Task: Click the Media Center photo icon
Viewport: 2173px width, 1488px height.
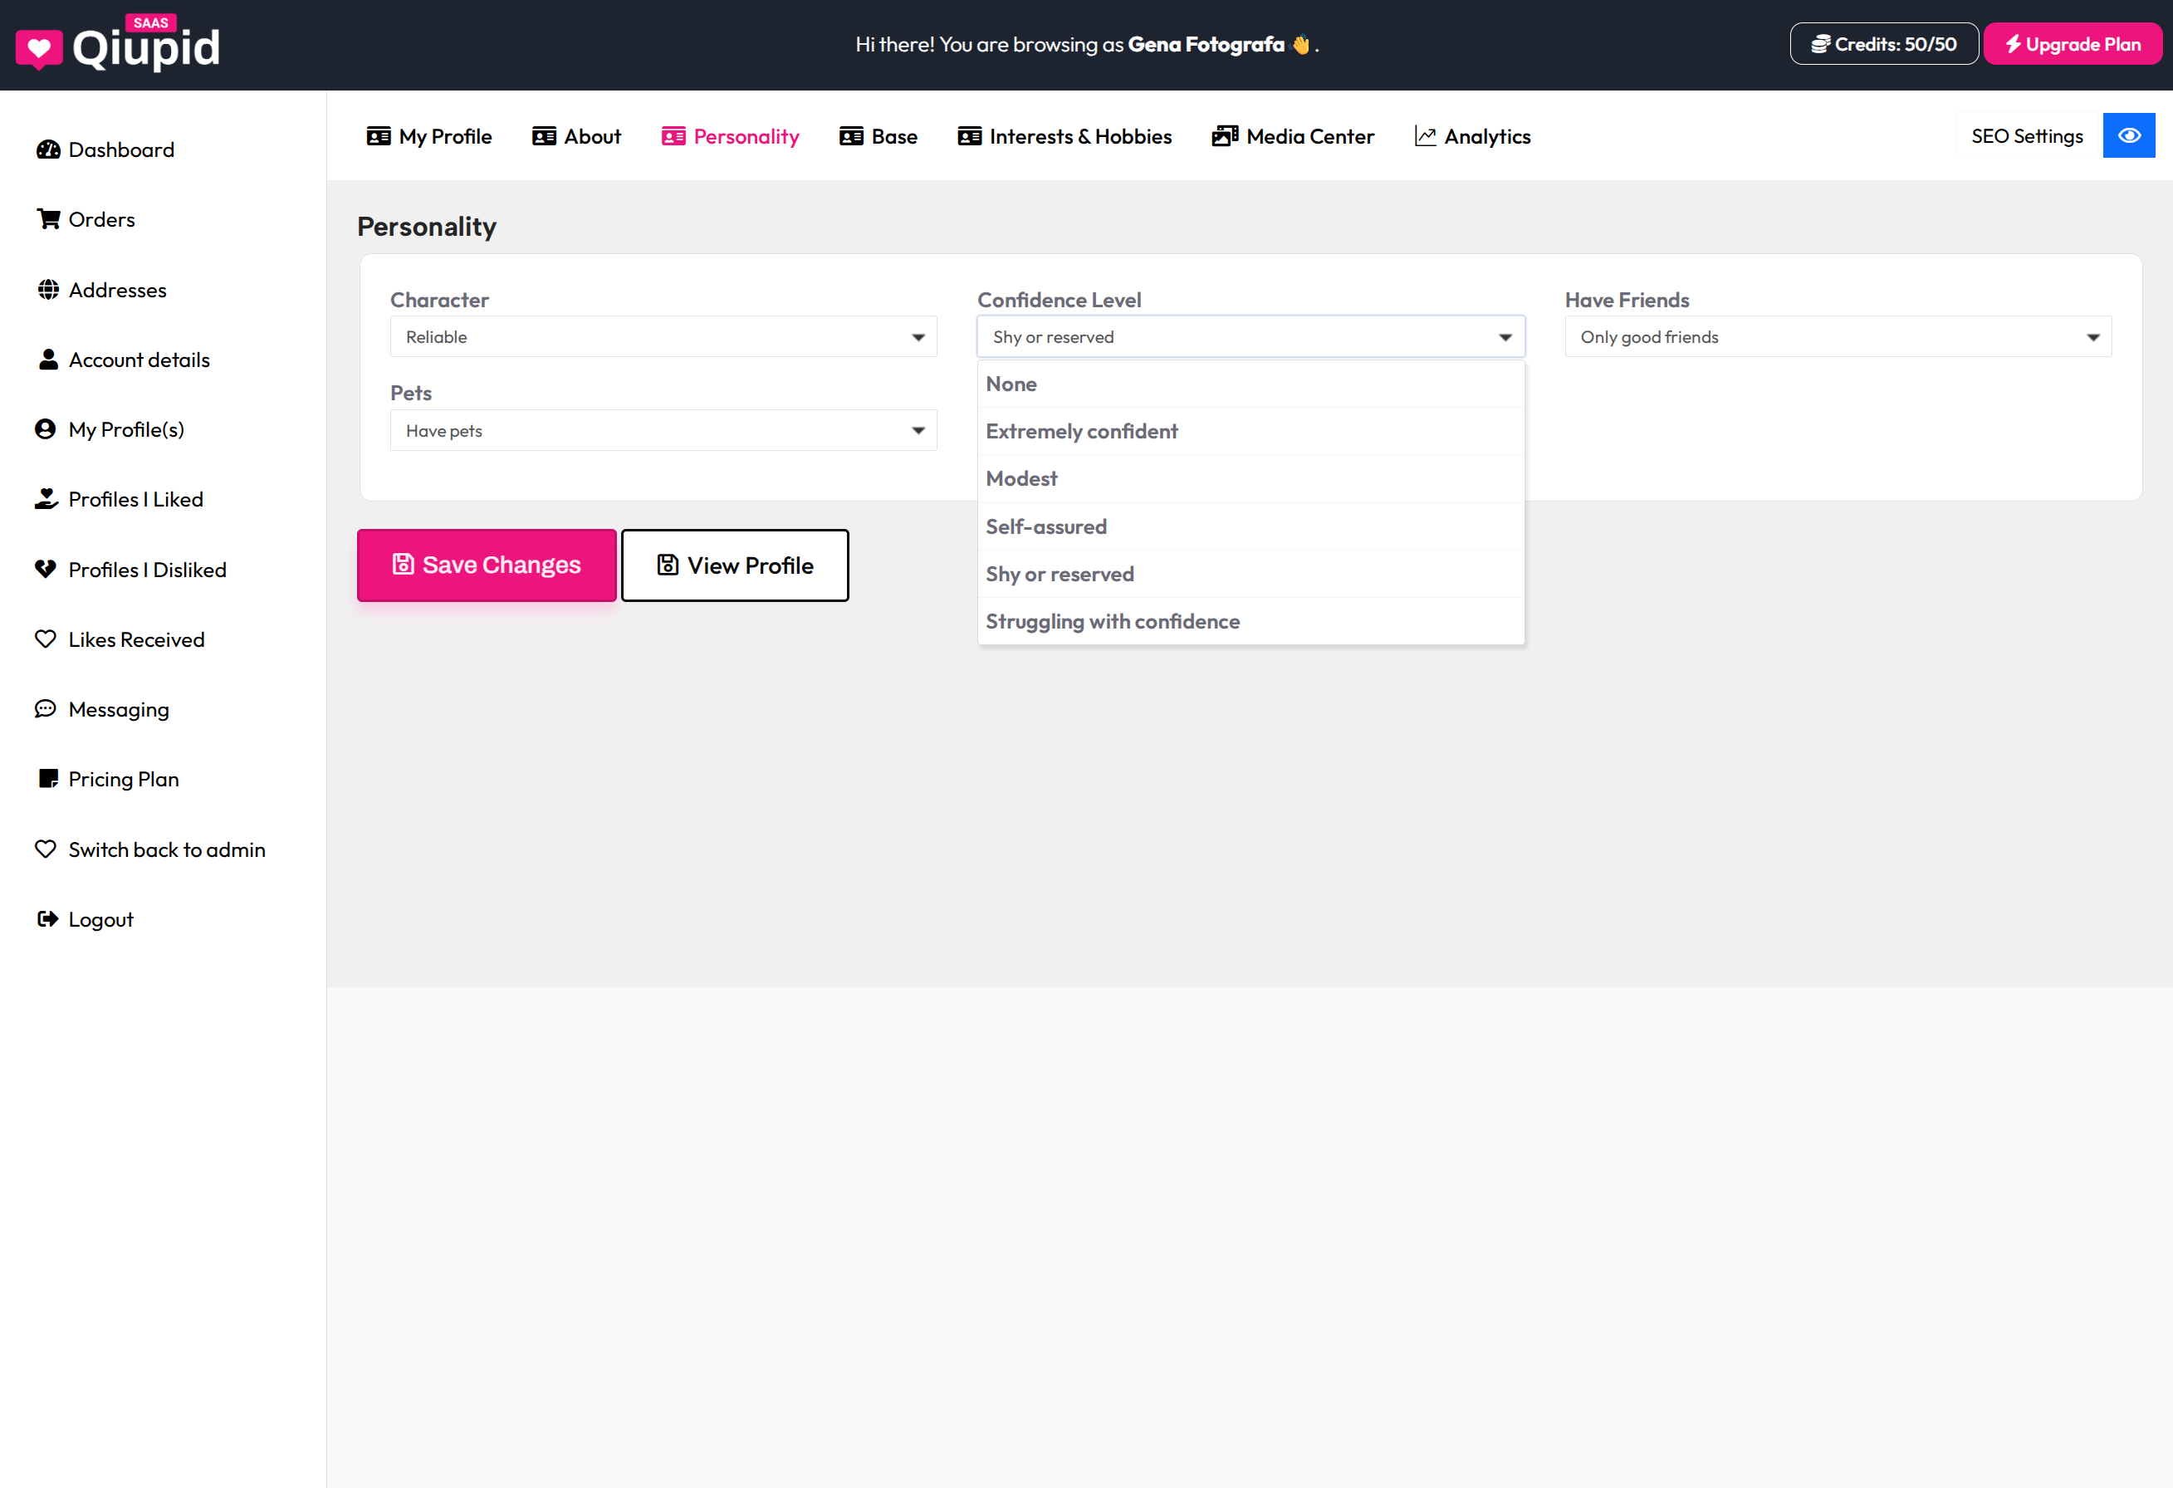Action: (x=1225, y=136)
